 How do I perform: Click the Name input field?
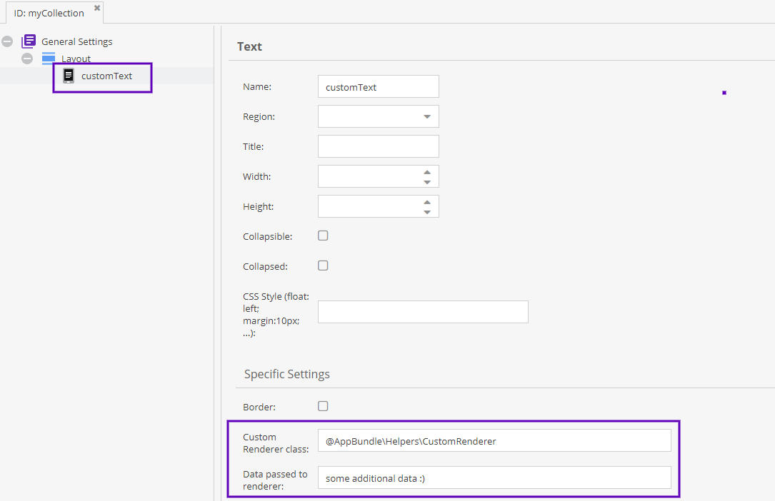coord(378,87)
